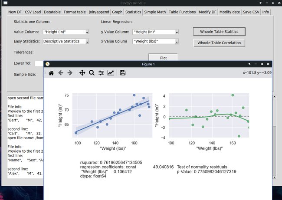The width and height of the screenshot is (282, 200).
Task: Switch to the join/append tab
Action: (x=99, y=12)
